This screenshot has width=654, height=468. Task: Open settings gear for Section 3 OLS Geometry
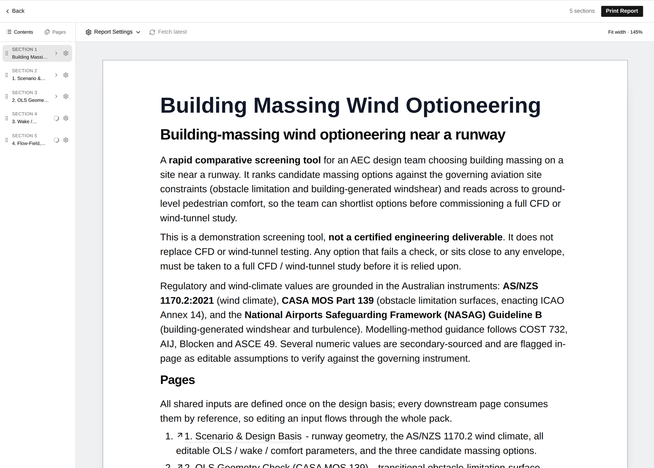tap(66, 97)
